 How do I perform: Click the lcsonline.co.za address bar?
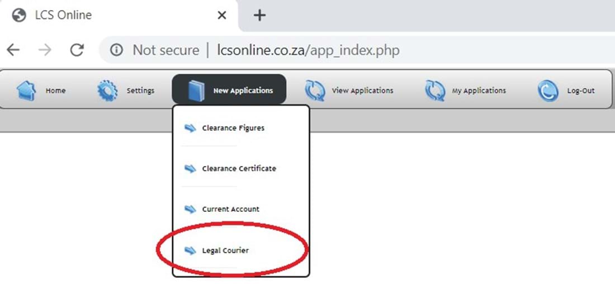point(308,50)
